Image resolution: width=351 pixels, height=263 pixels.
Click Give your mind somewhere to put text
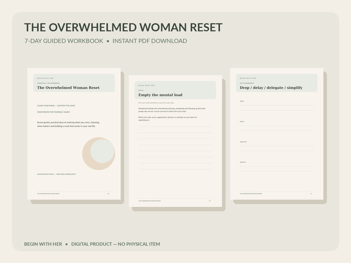point(156,103)
